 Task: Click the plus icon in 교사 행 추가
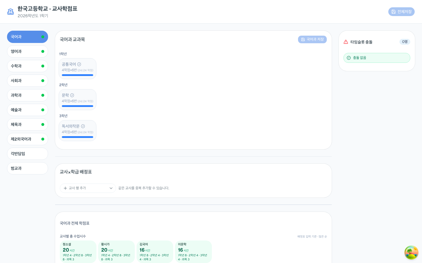pyautogui.click(x=65, y=188)
